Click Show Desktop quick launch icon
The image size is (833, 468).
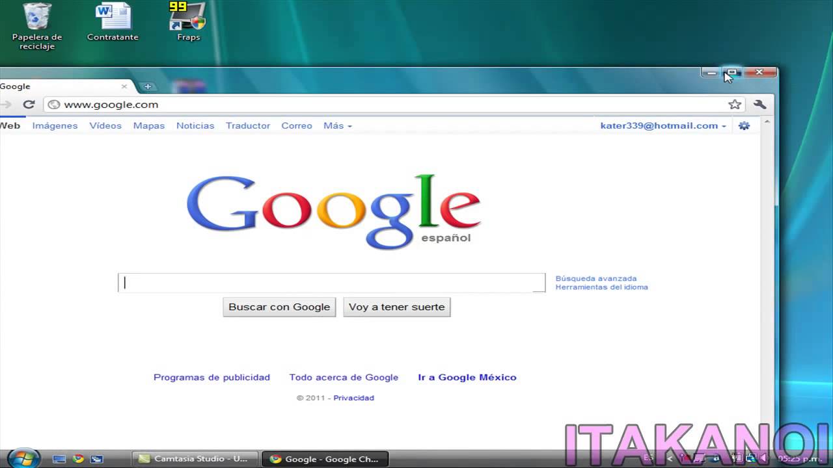click(59, 459)
